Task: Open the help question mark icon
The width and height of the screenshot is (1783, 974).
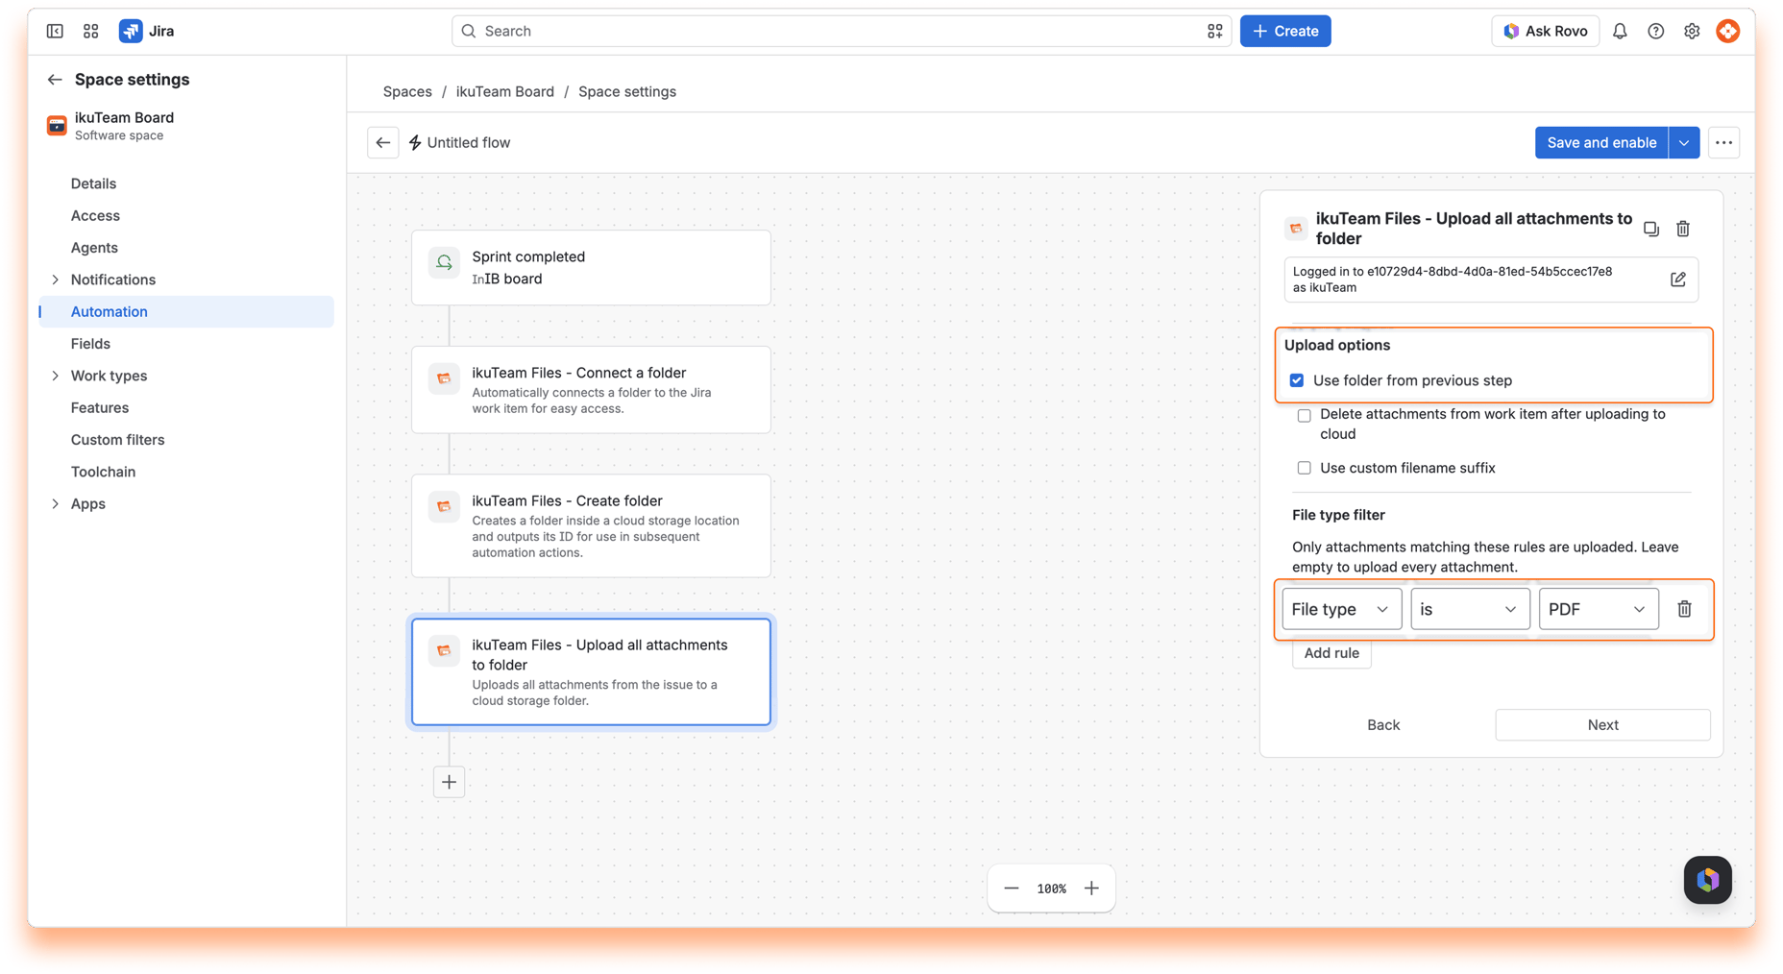Action: click(1655, 31)
